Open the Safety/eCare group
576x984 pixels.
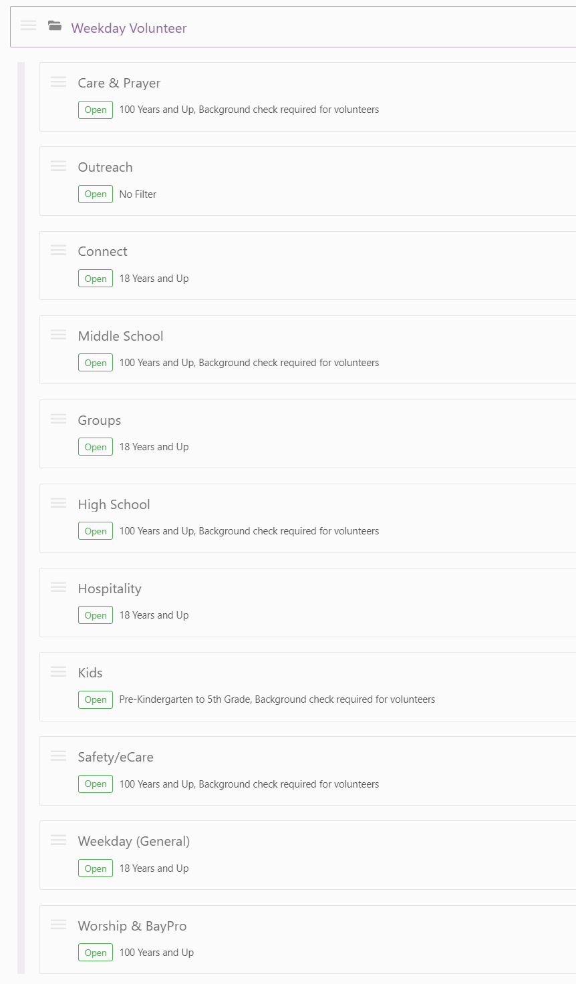pos(116,757)
